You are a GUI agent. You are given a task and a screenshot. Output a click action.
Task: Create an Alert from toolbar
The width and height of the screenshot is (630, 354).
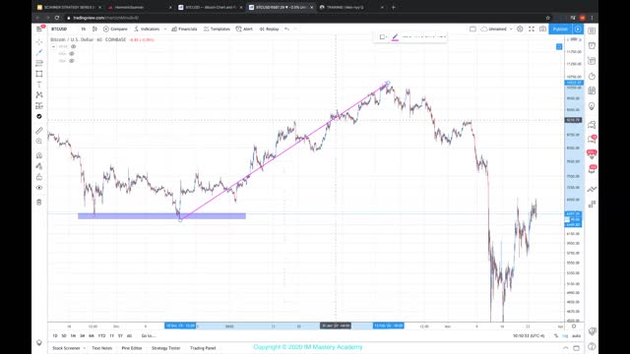[x=244, y=29]
